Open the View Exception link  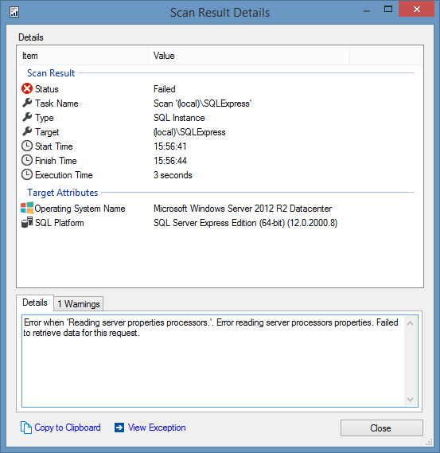[157, 428]
